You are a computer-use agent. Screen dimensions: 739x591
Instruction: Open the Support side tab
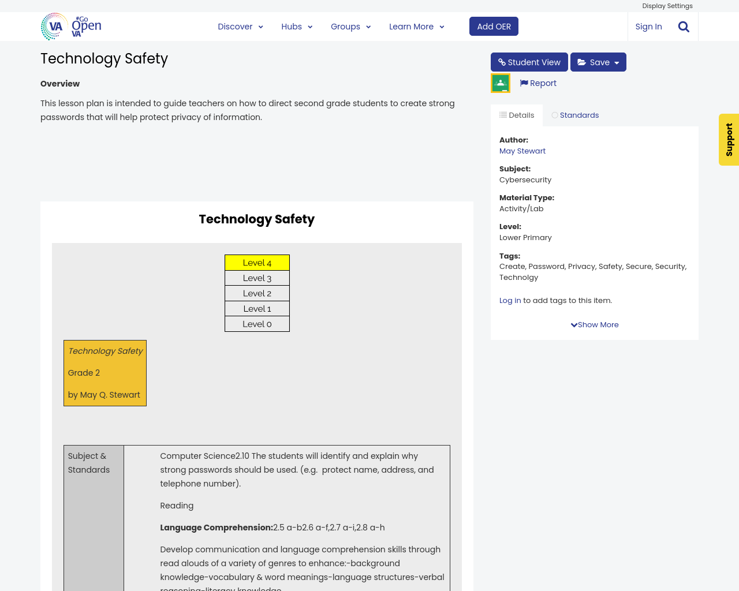click(729, 140)
